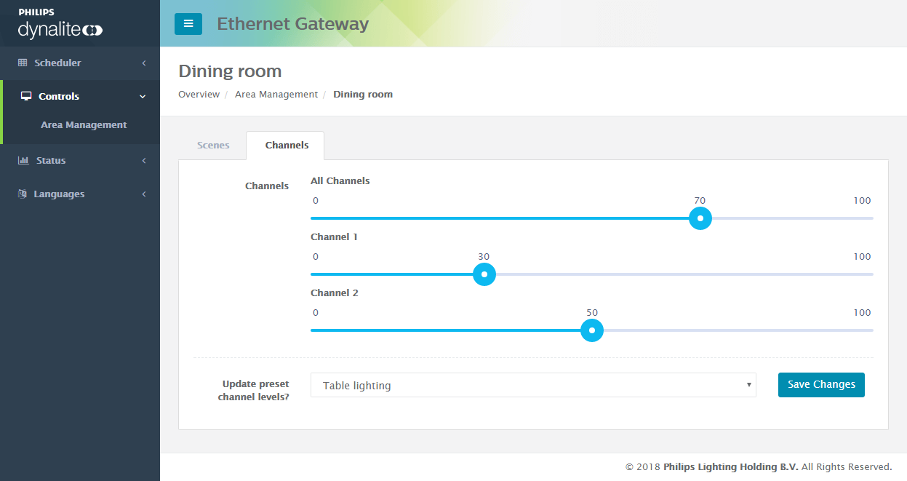
Task: Click the Area Management breadcrumb link
Action: pos(276,94)
